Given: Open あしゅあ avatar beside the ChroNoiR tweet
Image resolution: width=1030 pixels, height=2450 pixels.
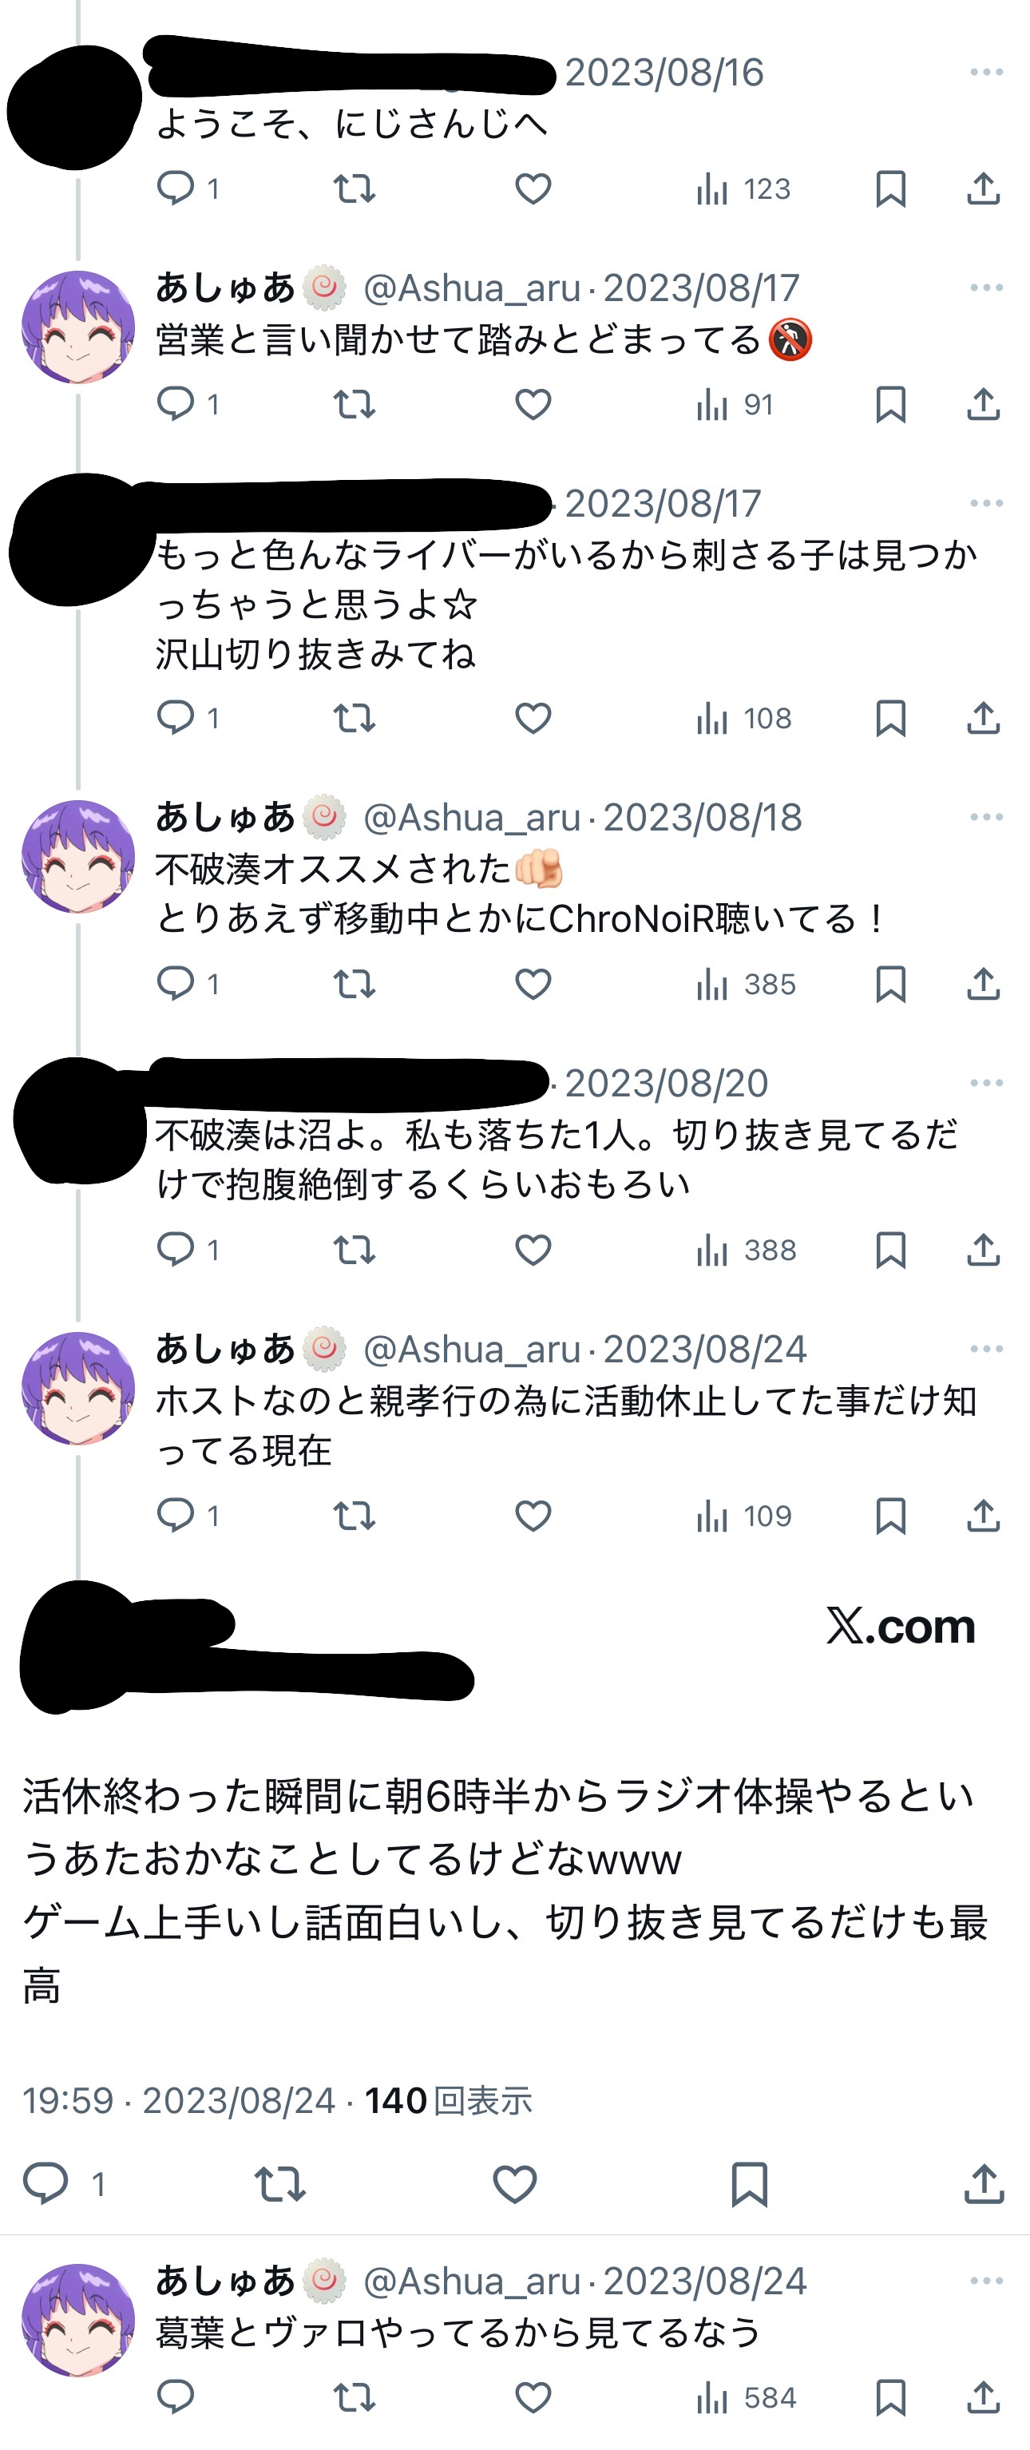Looking at the screenshot, I should (79, 856).
